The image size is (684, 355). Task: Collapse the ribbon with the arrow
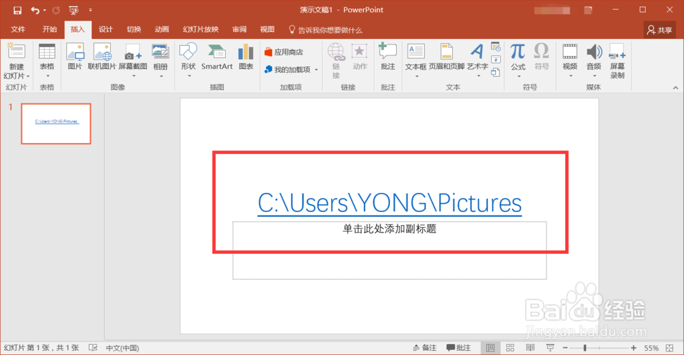coord(675,88)
